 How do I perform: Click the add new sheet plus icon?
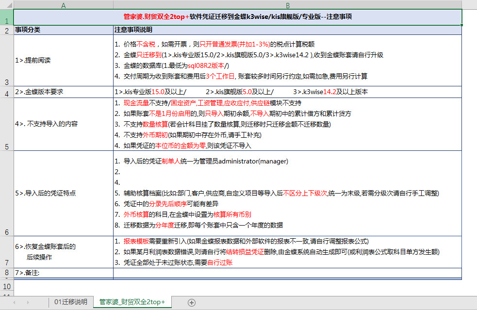click(x=192, y=302)
